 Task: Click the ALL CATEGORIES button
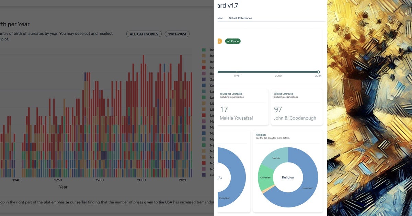144,34
